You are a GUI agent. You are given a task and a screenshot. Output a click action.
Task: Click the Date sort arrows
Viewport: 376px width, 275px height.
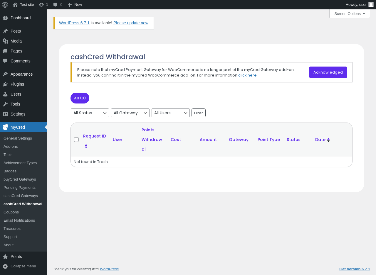pyautogui.click(x=328, y=140)
